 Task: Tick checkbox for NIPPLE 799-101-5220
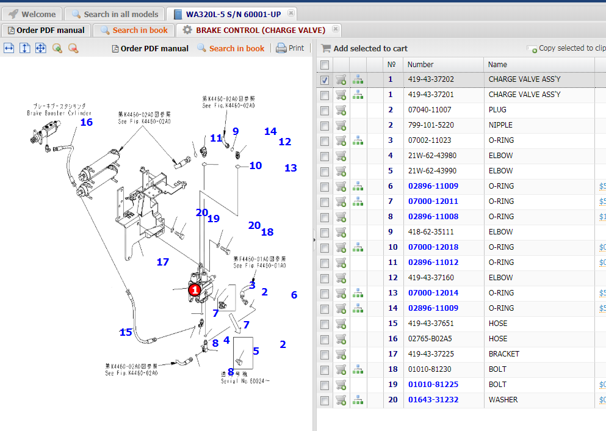click(x=325, y=125)
